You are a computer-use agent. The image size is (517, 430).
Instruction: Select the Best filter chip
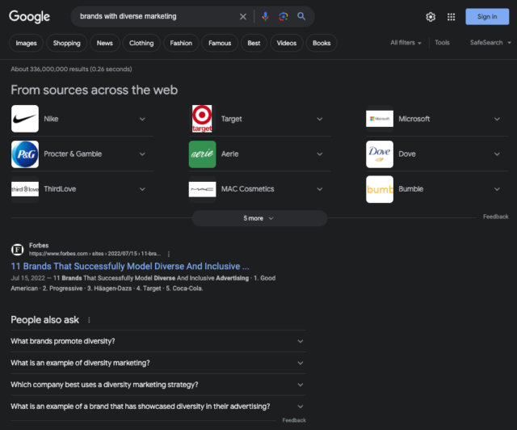254,43
